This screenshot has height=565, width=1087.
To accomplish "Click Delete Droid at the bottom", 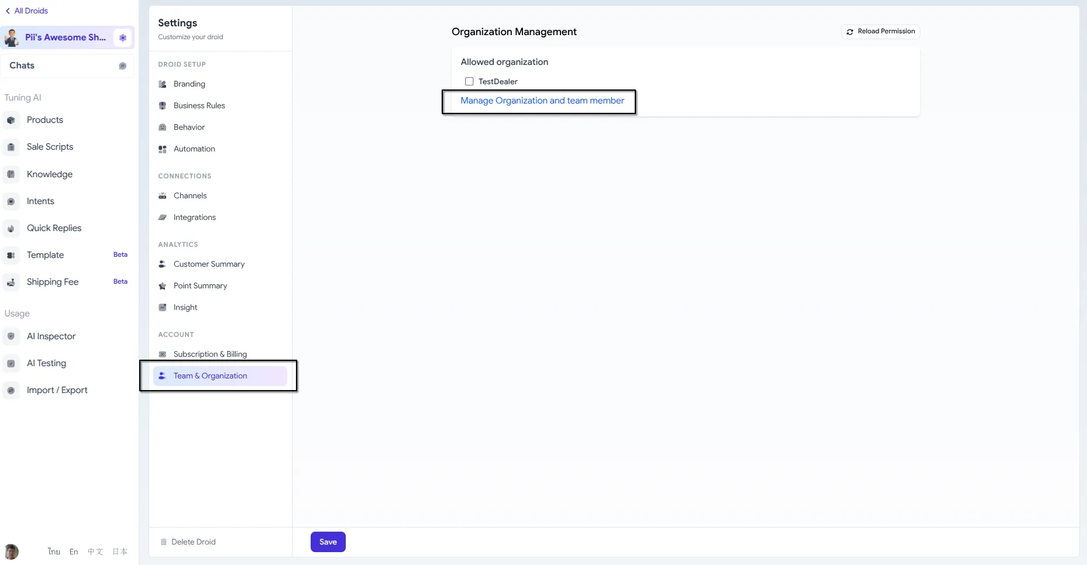I will tap(193, 542).
